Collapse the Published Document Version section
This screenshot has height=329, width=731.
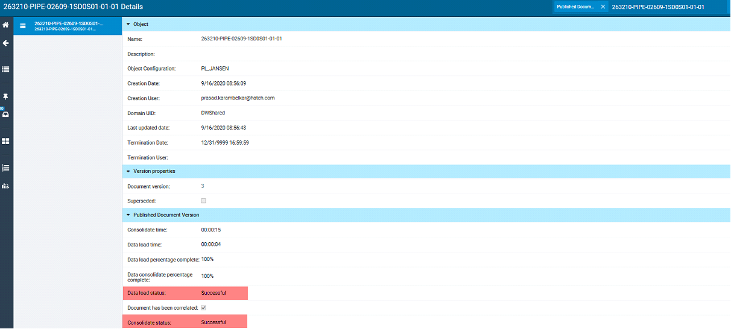[x=128, y=215]
